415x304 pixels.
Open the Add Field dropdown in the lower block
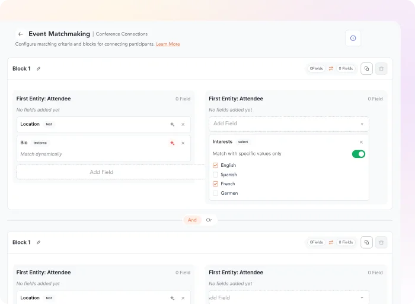coord(289,297)
